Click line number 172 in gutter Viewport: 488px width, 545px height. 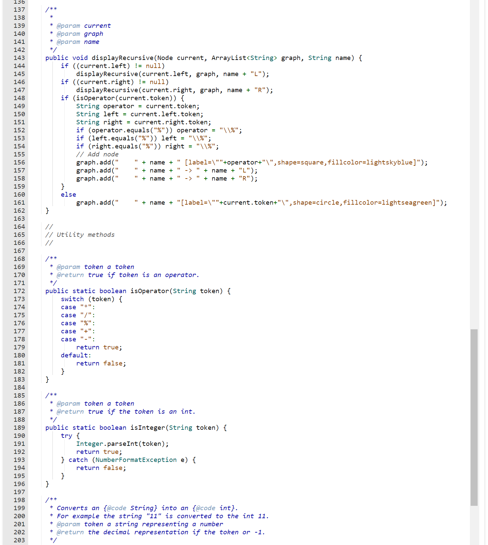pos(19,291)
